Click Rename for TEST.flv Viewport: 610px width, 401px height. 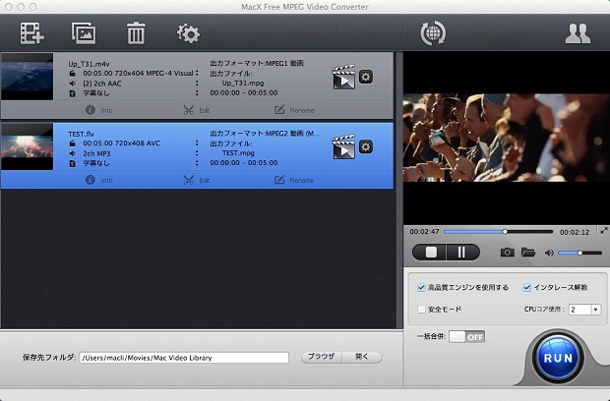[294, 180]
